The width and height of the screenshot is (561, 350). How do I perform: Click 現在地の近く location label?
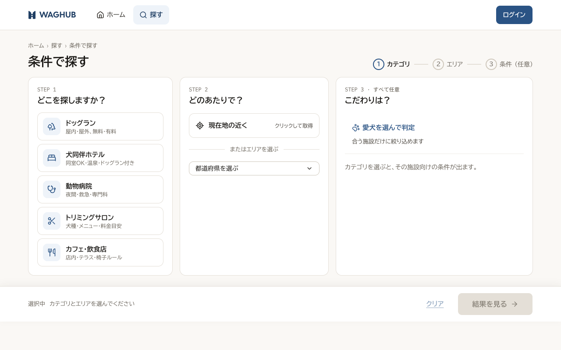[228, 126]
